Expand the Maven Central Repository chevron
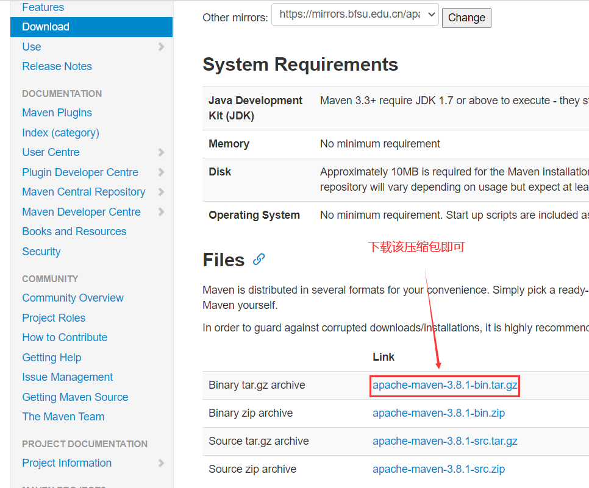This screenshot has height=488, width=589. point(161,192)
